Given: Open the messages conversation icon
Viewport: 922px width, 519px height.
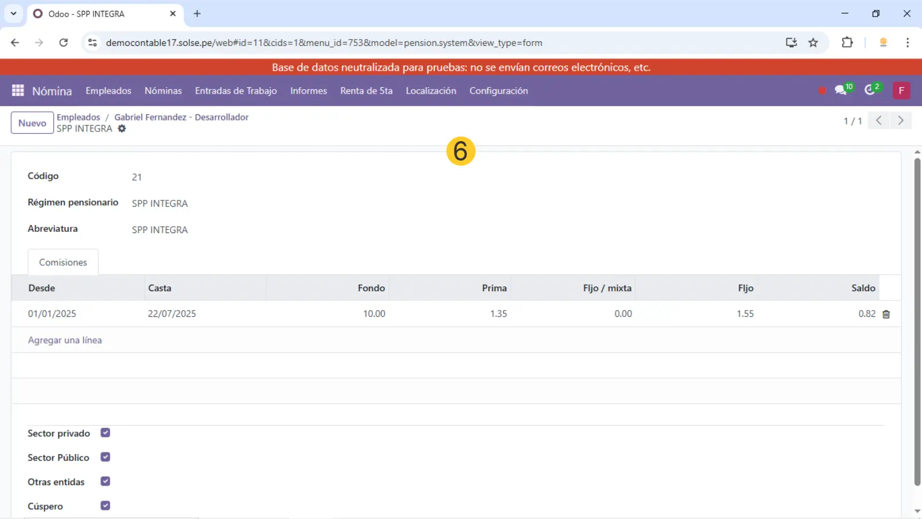Looking at the screenshot, I should click(841, 90).
